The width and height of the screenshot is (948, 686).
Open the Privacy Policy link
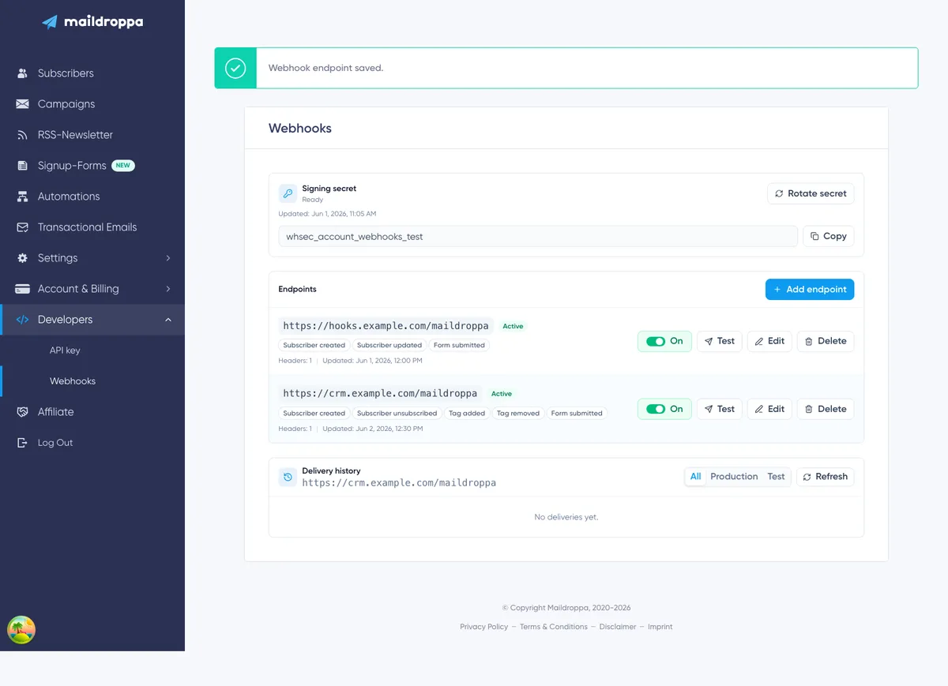point(484,627)
